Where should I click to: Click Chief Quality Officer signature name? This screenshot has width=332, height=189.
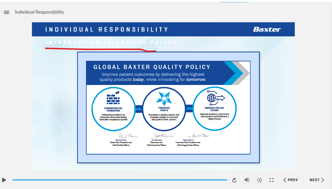121,140
